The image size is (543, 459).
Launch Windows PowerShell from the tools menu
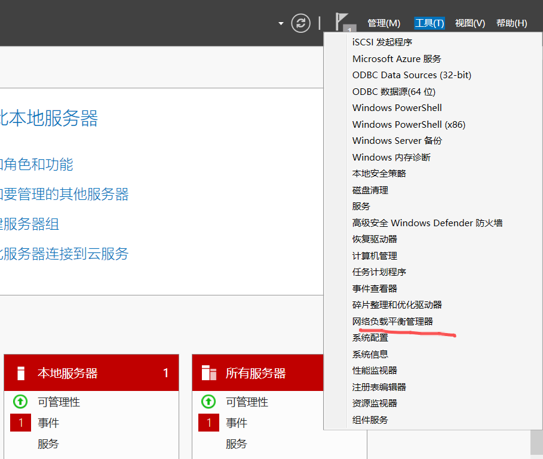(x=397, y=108)
